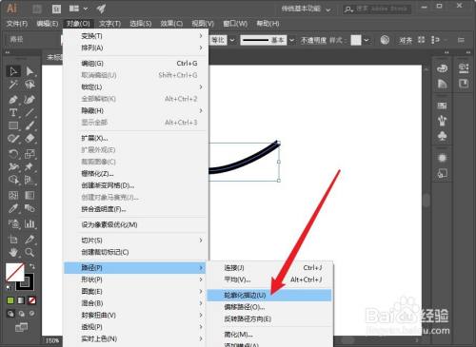Image resolution: width=476 pixels, height=347 pixels.
Task: Select the Scale tool
Action: [x=30, y=154]
